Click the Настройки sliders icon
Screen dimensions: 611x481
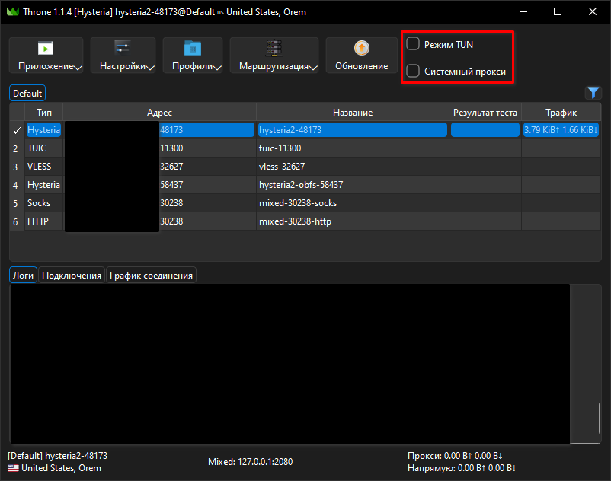pyautogui.click(x=123, y=48)
